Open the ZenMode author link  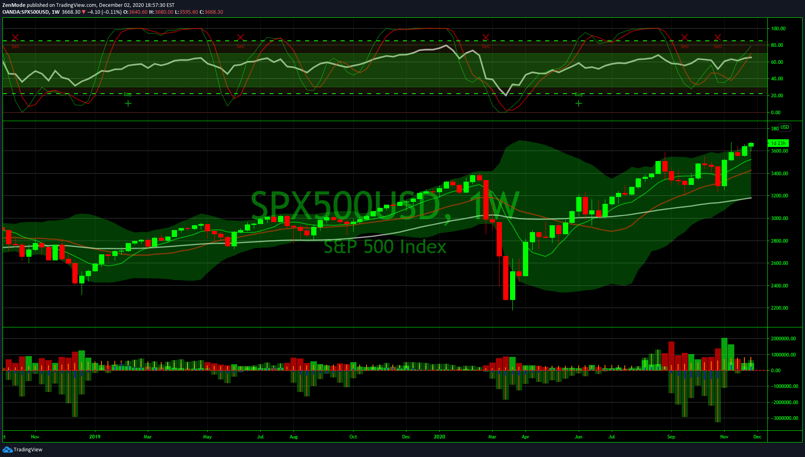pyautogui.click(x=14, y=5)
